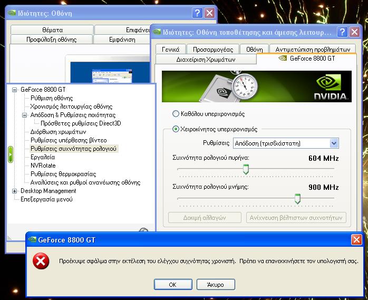
Task: Click the memory clock frequency slider thumb
Action: click(297, 199)
